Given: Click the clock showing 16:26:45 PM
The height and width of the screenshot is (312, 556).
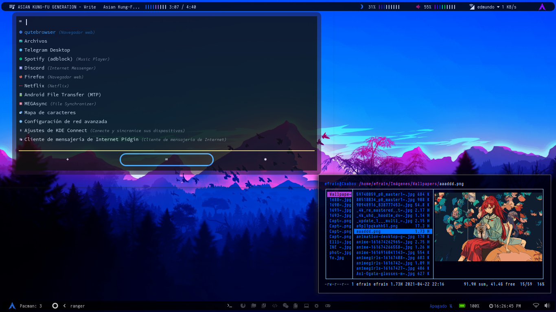Looking at the screenshot, I should click(505, 306).
